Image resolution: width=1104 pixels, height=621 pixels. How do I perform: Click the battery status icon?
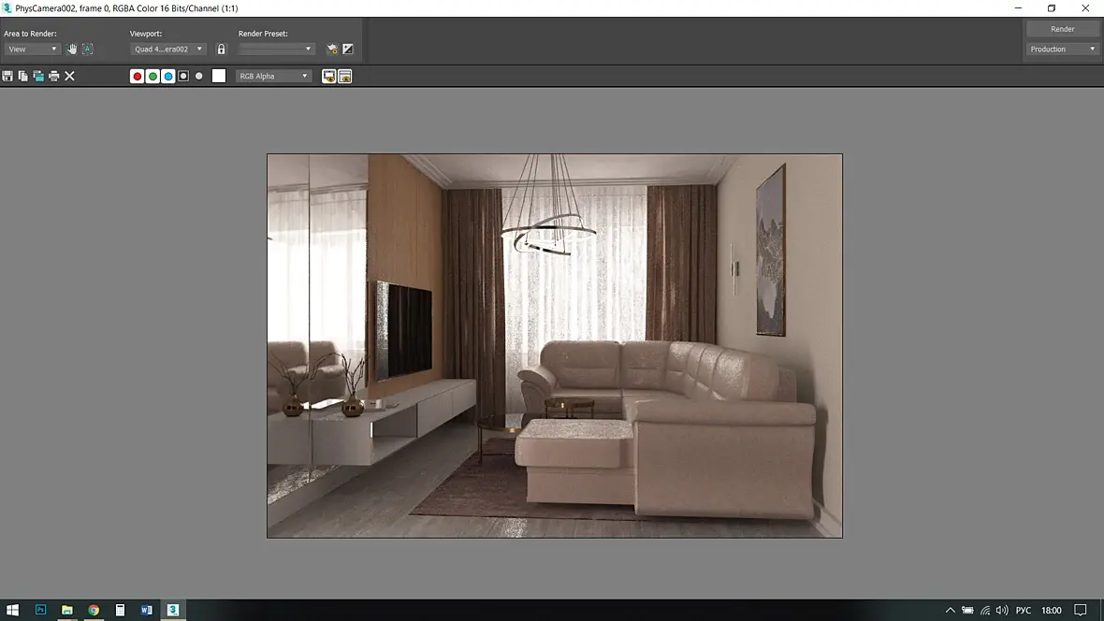[x=967, y=610]
